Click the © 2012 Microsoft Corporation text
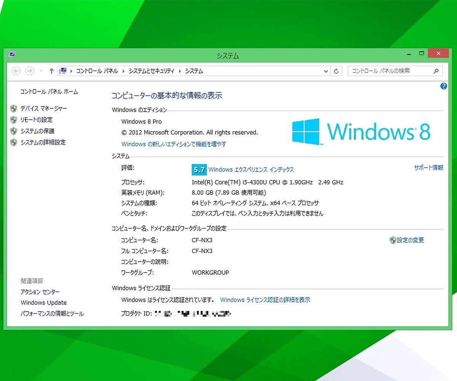457x381 pixels. (190, 133)
